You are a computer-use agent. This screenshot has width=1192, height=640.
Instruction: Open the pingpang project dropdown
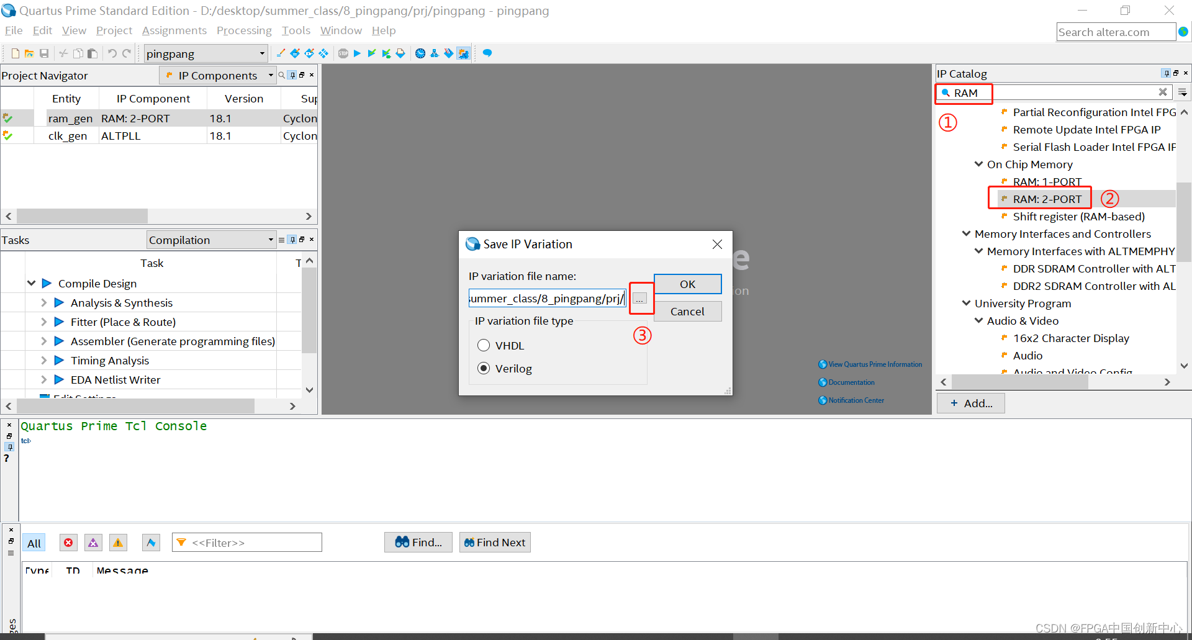[205, 53]
